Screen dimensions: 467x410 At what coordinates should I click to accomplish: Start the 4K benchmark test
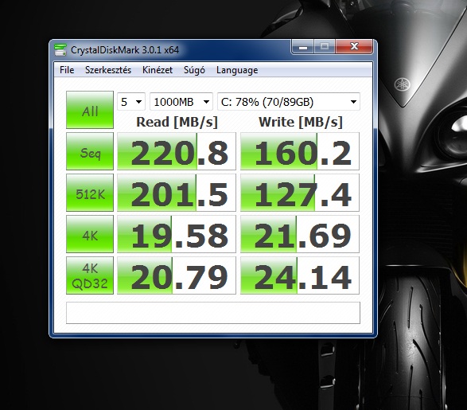click(90, 234)
